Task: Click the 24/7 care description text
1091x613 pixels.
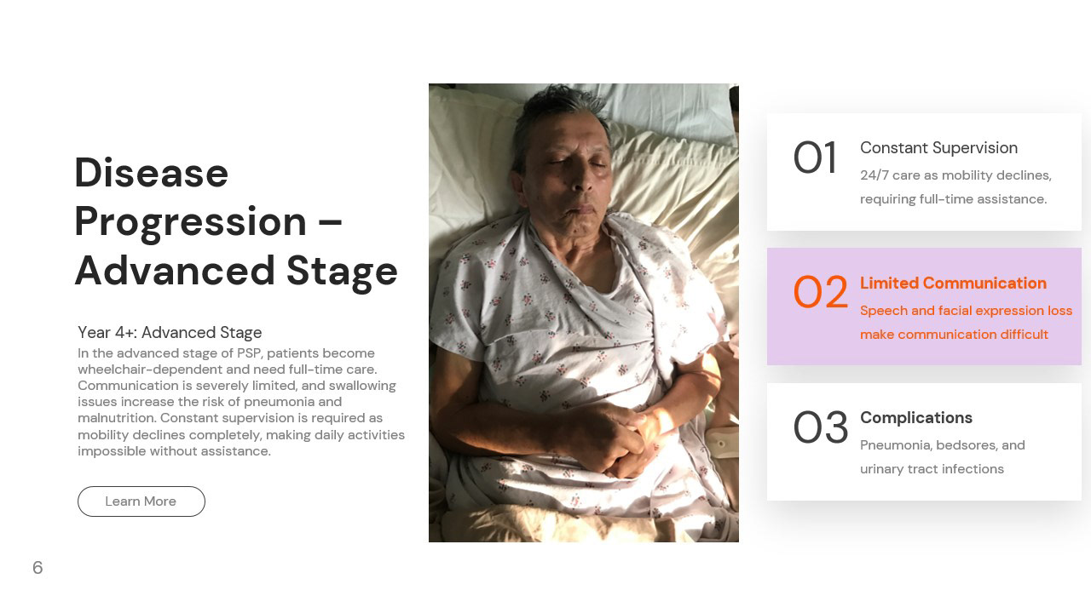Action: (955, 187)
